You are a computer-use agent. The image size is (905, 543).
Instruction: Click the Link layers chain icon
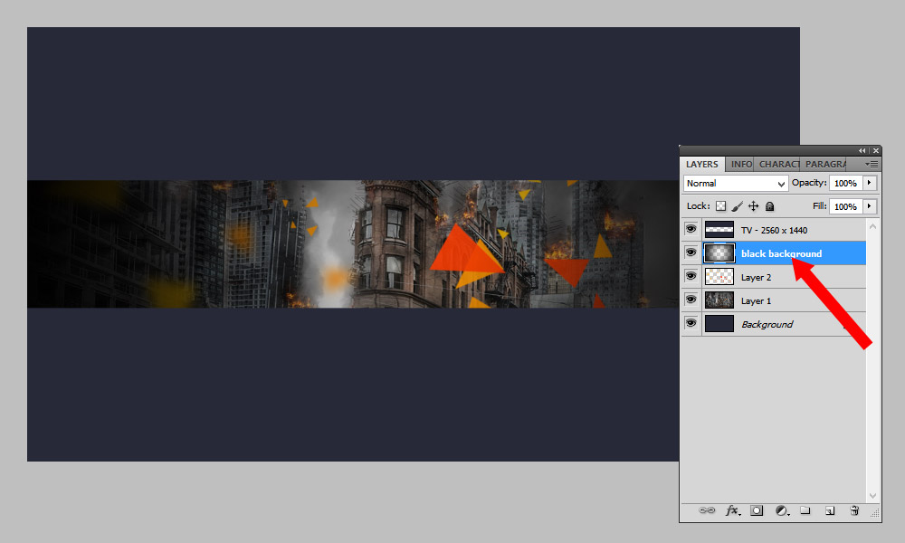[x=707, y=510]
